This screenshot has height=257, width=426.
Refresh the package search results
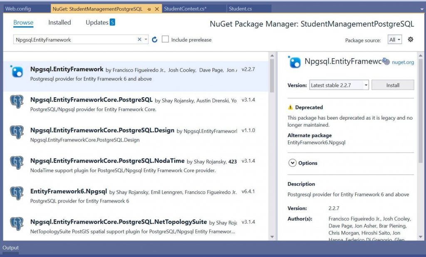point(154,39)
